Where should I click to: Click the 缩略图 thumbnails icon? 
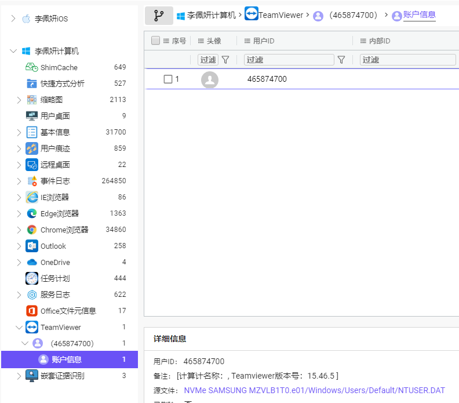click(x=32, y=100)
